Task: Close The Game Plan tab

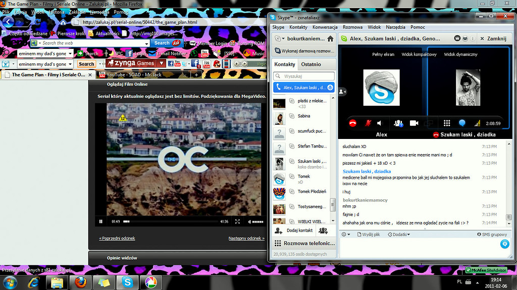Action: coord(90,75)
